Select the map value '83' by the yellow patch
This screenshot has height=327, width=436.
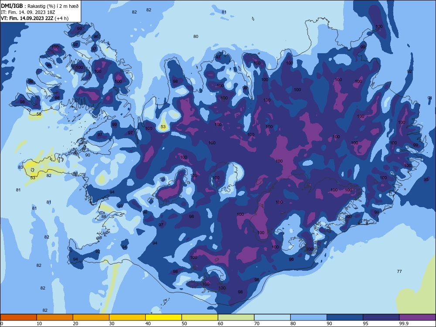tap(20, 167)
